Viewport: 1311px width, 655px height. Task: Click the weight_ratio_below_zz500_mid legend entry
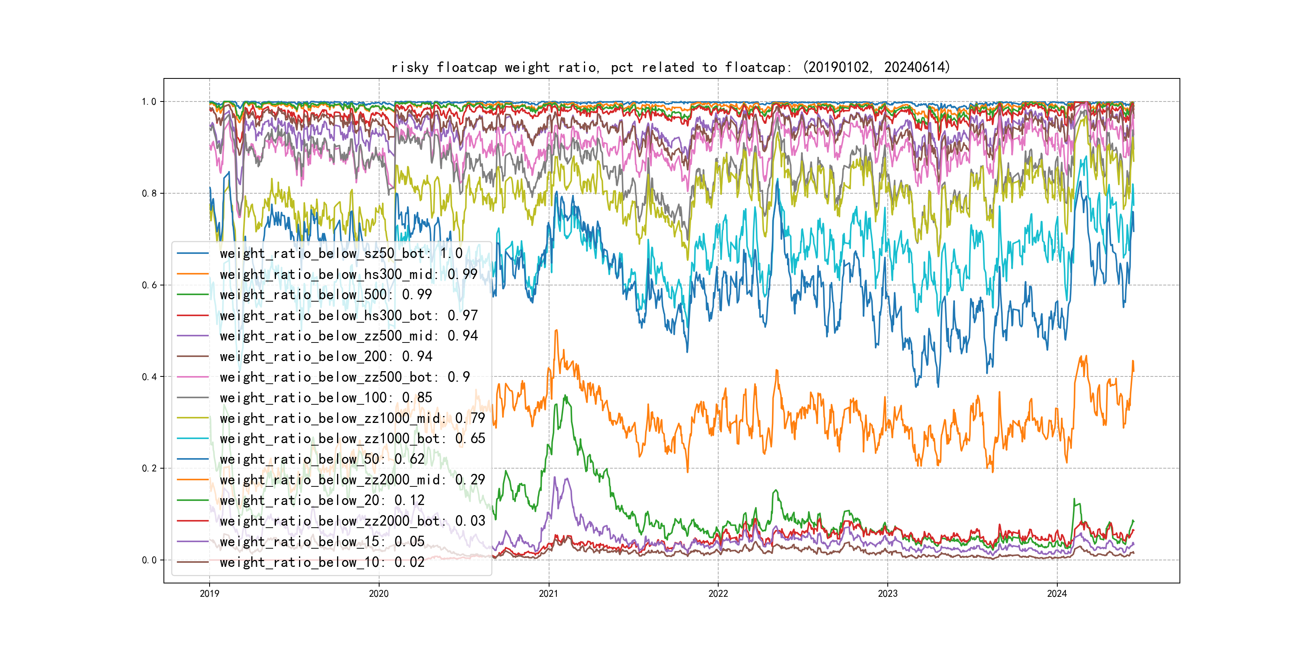tap(349, 336)
